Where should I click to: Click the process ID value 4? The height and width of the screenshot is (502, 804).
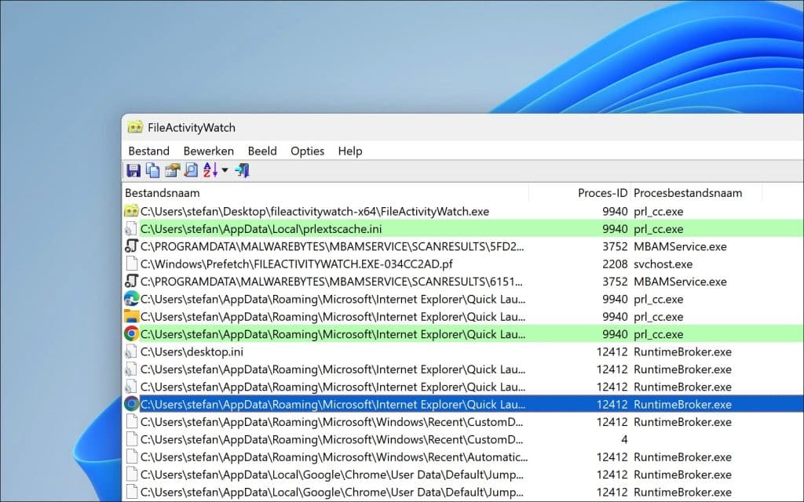point(624,439)
